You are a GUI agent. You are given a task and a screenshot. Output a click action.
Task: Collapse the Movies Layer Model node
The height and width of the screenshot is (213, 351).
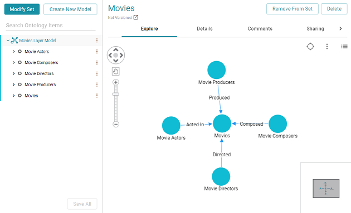[x=8, y=41]
